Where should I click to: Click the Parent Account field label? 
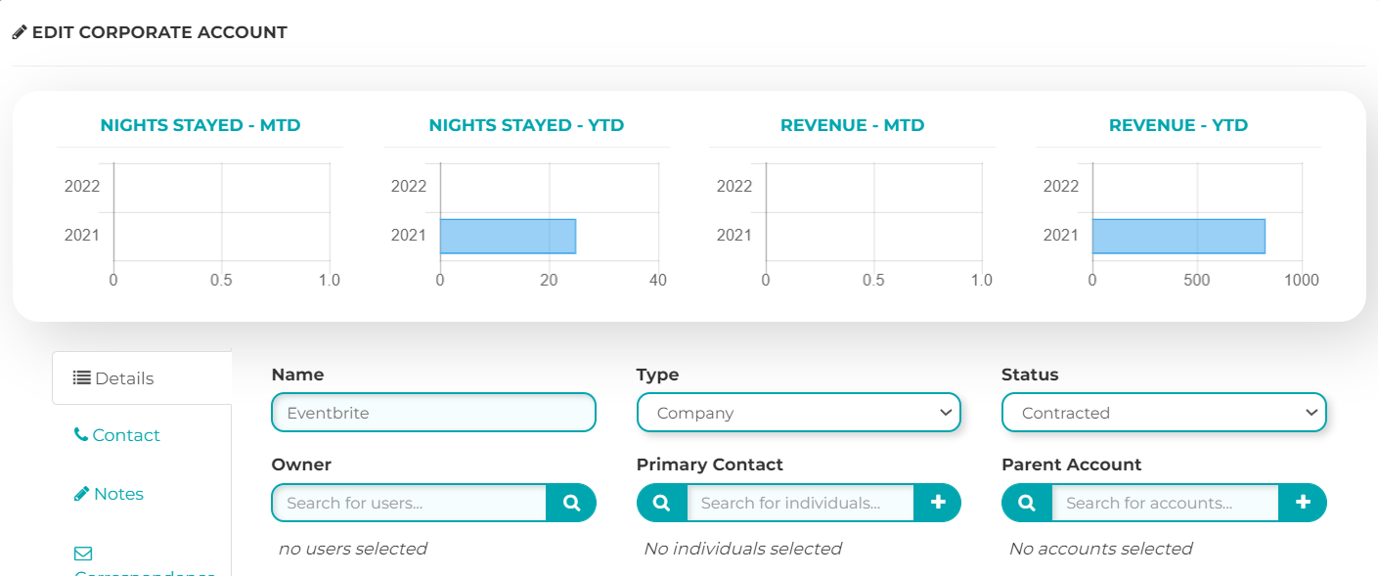pyautogui.click(x=1072, y=465)
